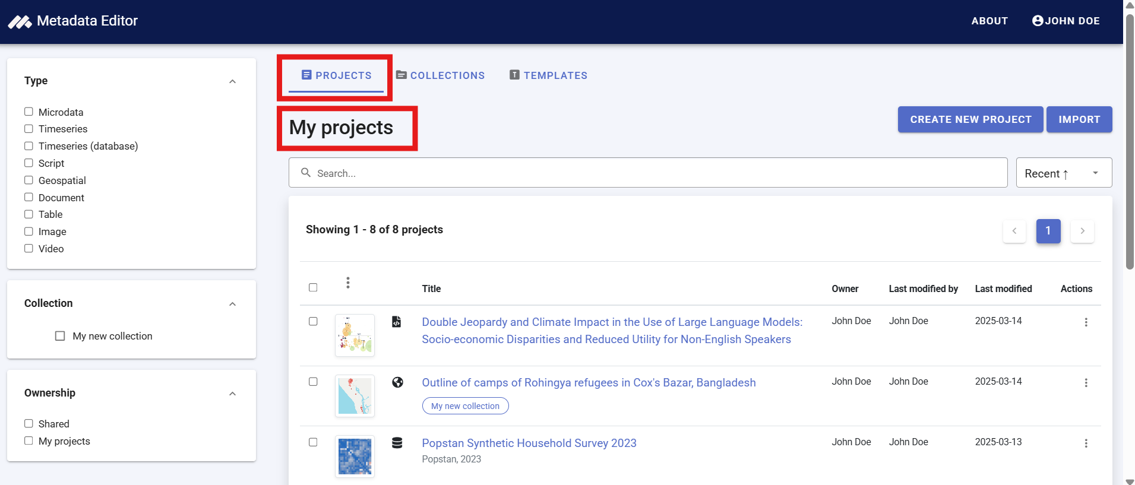The height and width of the screenshot is (485, 1135).
Task: Switch to the Templates tab
Action: tap(548, 75)
